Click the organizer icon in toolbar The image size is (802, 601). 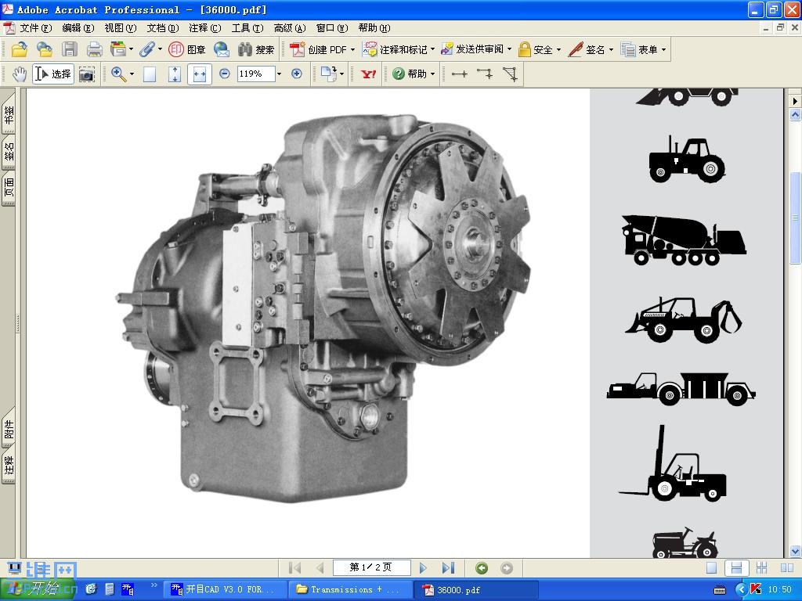click(x=118, y=49)
